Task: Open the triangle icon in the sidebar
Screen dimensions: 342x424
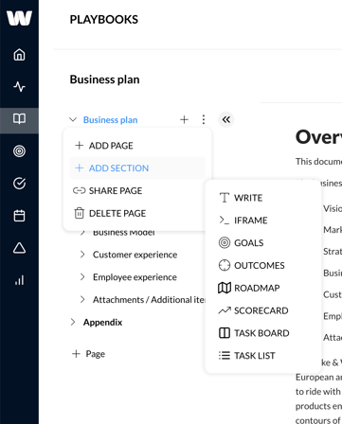Action: [x=19, y=248]
